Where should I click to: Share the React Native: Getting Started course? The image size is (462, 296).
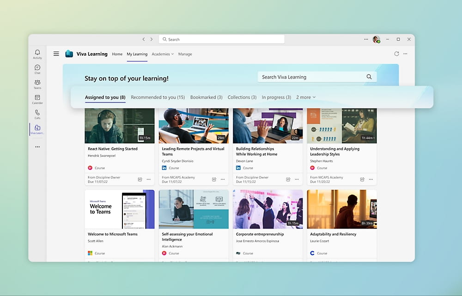[140, 179]
